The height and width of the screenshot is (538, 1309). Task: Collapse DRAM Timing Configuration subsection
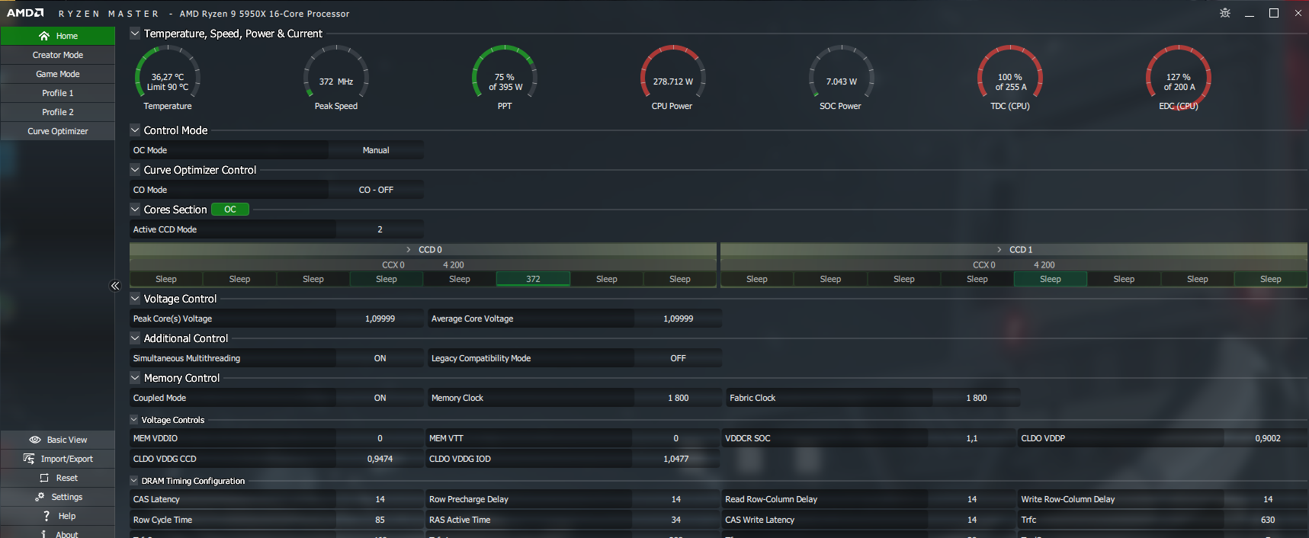pyautogui.click(x=134, y=481)
